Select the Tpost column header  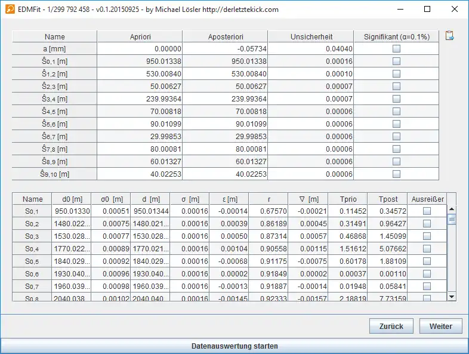click(388, 199)
